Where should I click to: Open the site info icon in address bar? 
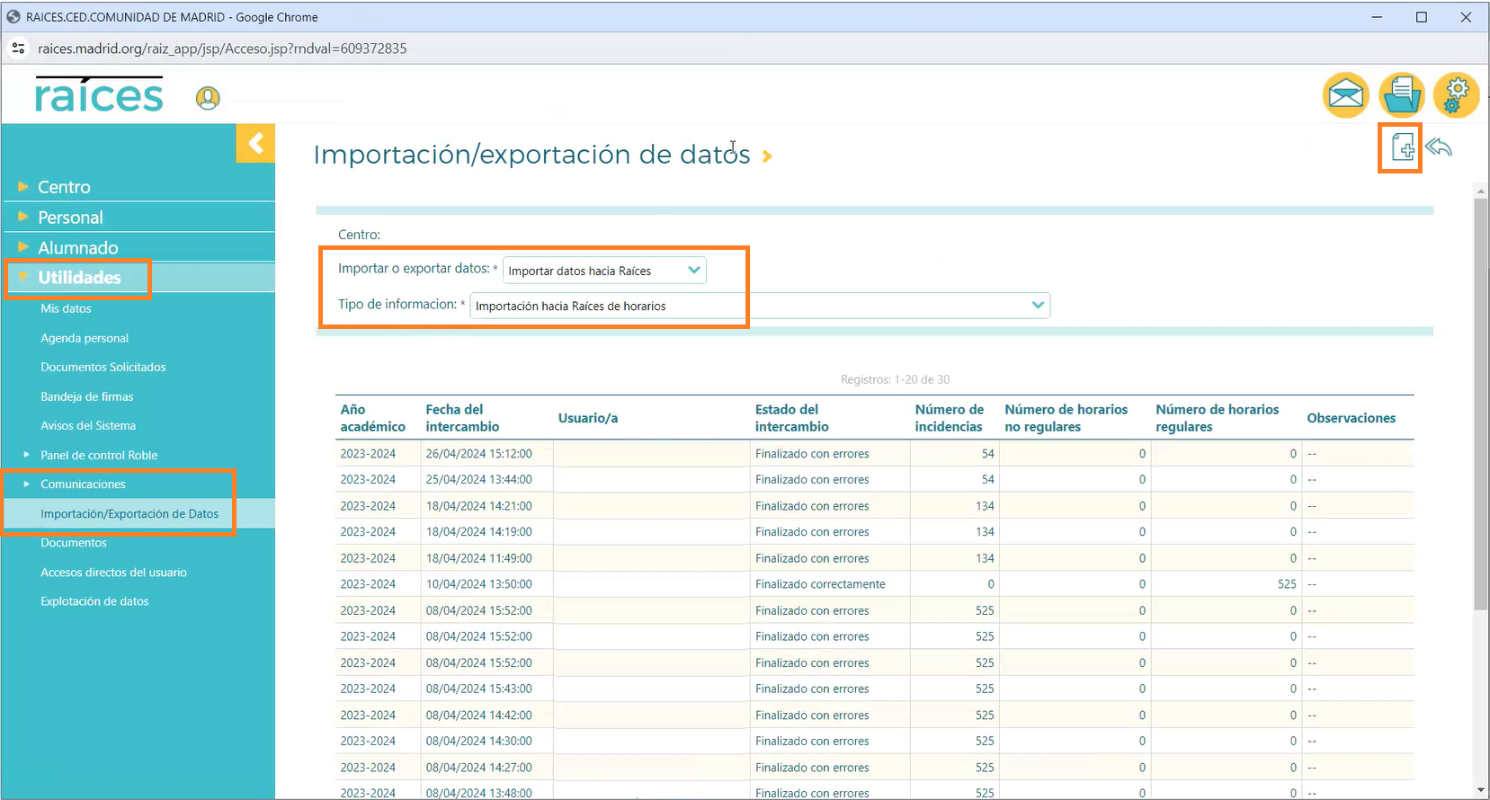[x=18, y=49]
